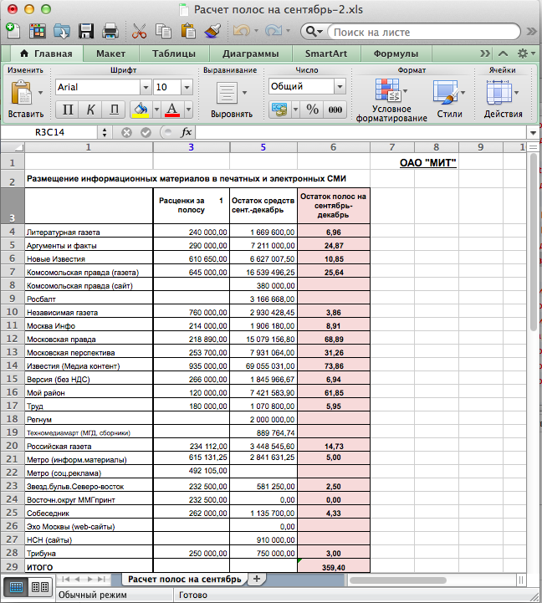Select sheet tab Расчет полос на сентябрь
This screenshot has width=542, height=603.
coord(185,579)
